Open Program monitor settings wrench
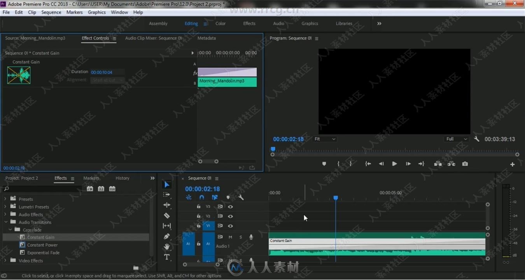The image size is (525, 280). point(477,139)
